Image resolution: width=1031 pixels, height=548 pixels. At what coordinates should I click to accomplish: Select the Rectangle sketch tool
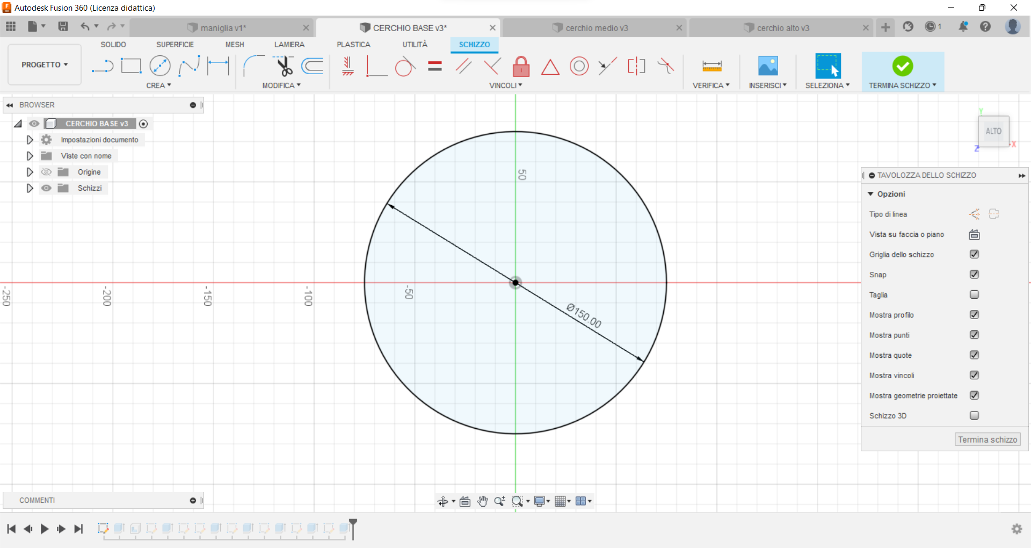pyautogui.click(x=131, y=66)
